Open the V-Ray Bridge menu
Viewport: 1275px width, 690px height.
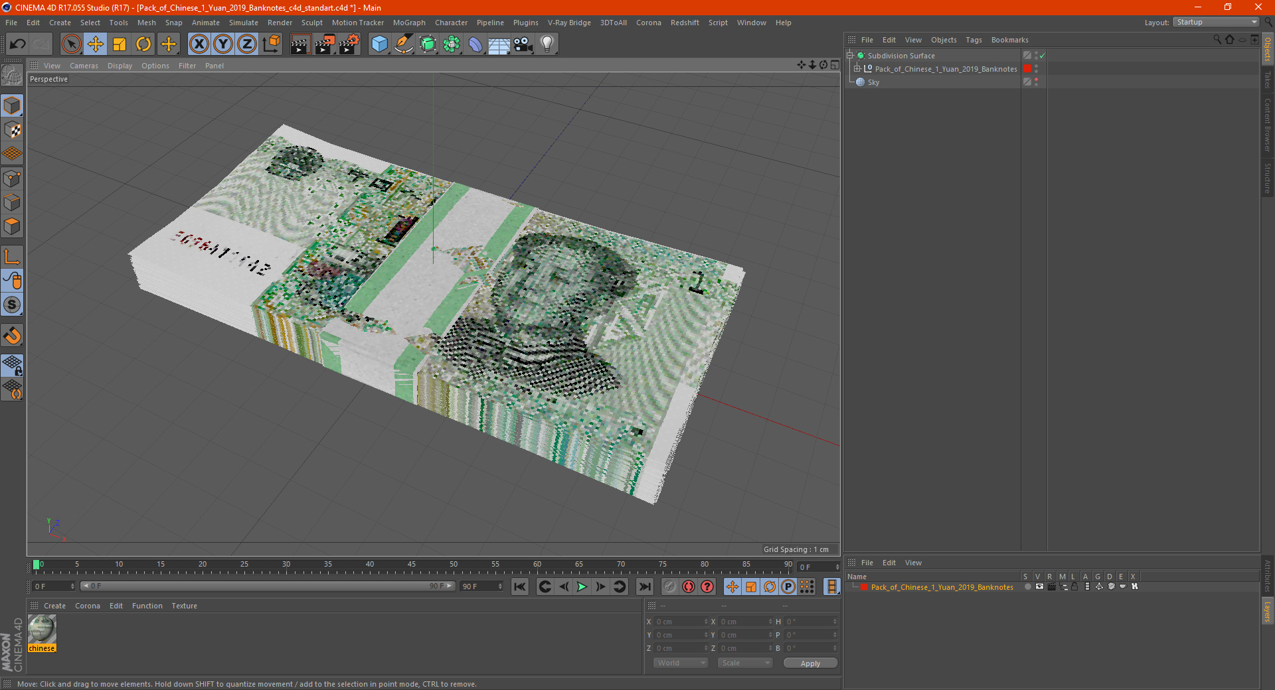pyautogui.click(x=569, y=23)
